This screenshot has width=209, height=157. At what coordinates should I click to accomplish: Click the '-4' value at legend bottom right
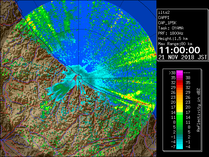(x=188, y=147)
